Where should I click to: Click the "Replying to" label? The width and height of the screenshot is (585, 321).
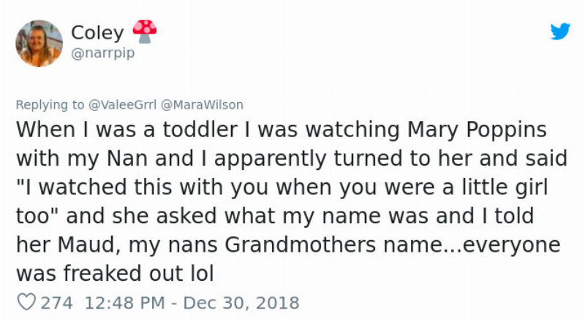[48, 105]
